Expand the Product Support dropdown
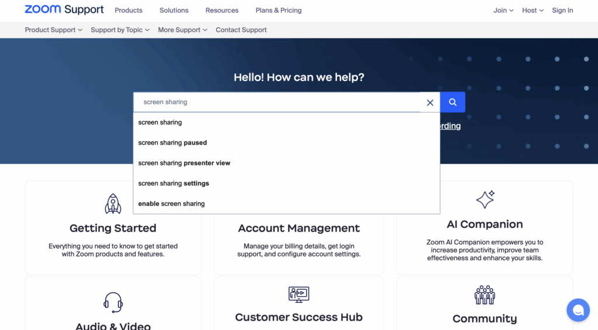 (53, 30)
